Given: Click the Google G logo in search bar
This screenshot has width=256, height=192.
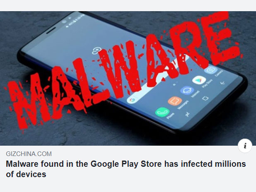Looking at the screenshot, I should pyautogui.click(x=132, y=100).
